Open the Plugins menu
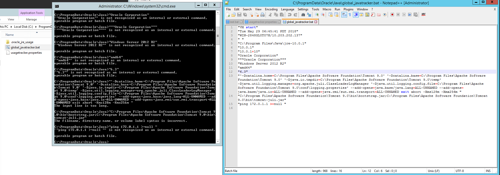This screenshot has height=175, width=500. tap(348, 9)
